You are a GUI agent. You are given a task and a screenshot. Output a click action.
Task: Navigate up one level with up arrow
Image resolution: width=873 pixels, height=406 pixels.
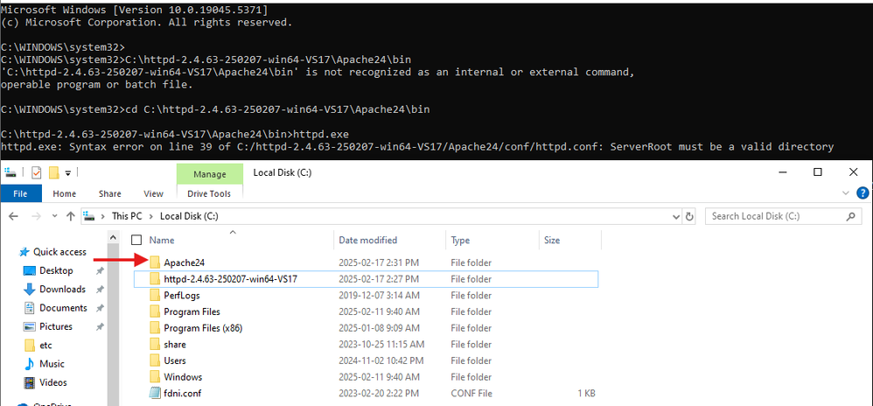pos(71,217)
